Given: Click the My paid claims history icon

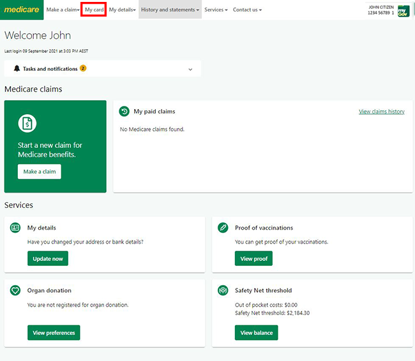Looking at the screenshot, I should tap(124, 112).
